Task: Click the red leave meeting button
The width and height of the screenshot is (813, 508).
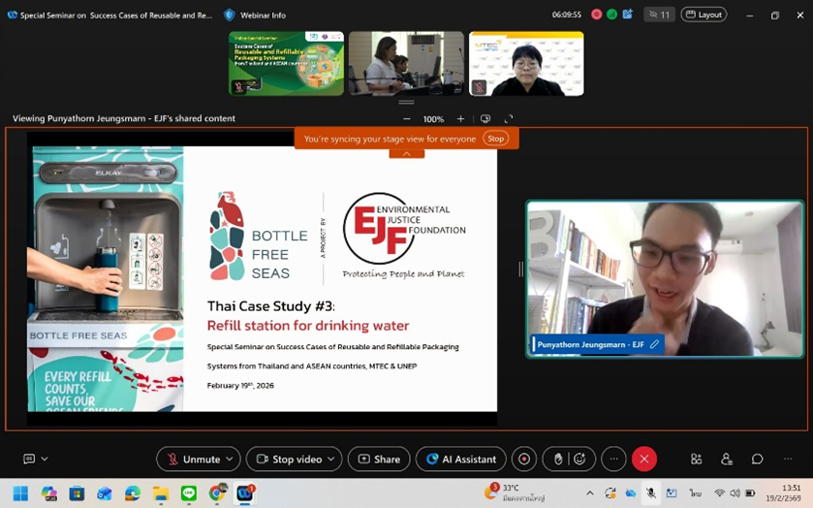Action: [x=643, y=460]
